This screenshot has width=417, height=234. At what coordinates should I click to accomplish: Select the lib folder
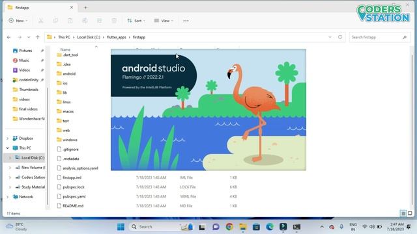tap(65, 92)
